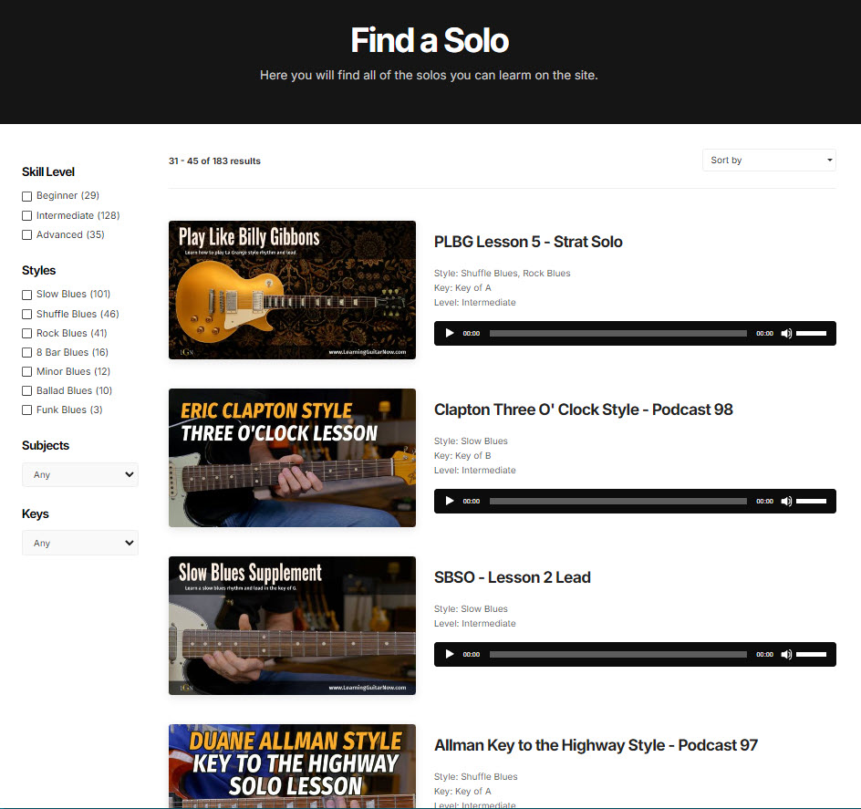Mute the PLBG Lesson 5 audio player
Viewport: 861px width, 809px height.
786,334
